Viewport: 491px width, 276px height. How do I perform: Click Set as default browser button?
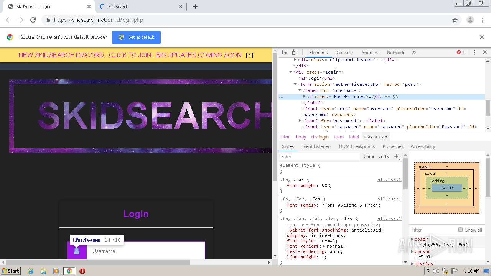pos(136,37)
